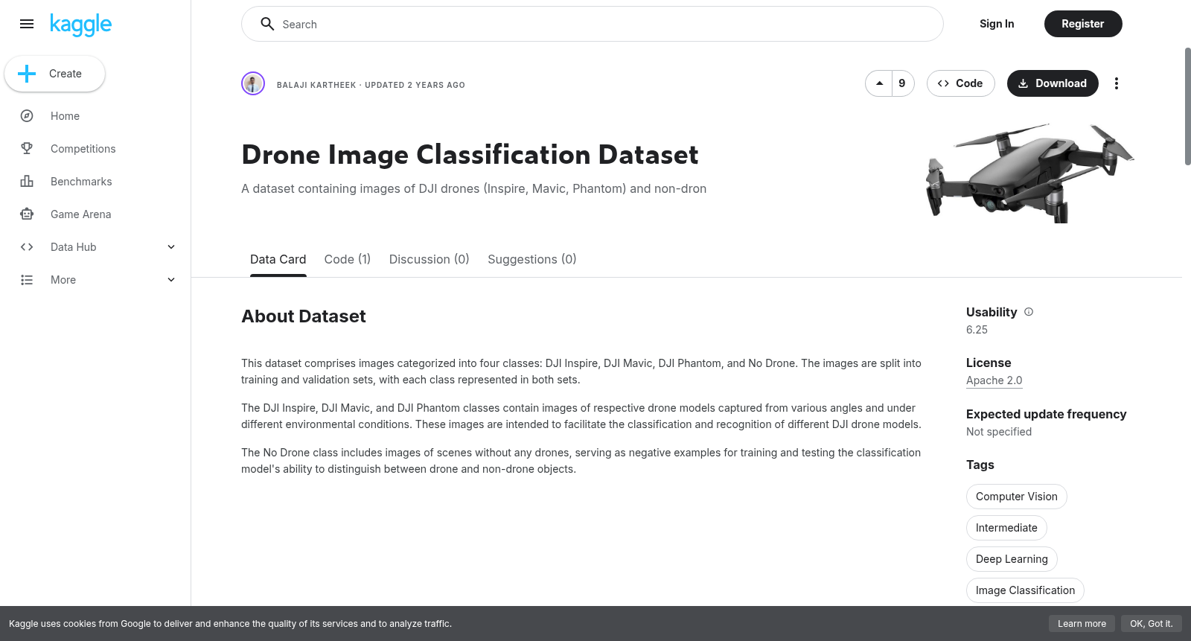Click the Benchmarks bar chart icon
This screenshot has width=1191, height=641.
click(27, 182)
